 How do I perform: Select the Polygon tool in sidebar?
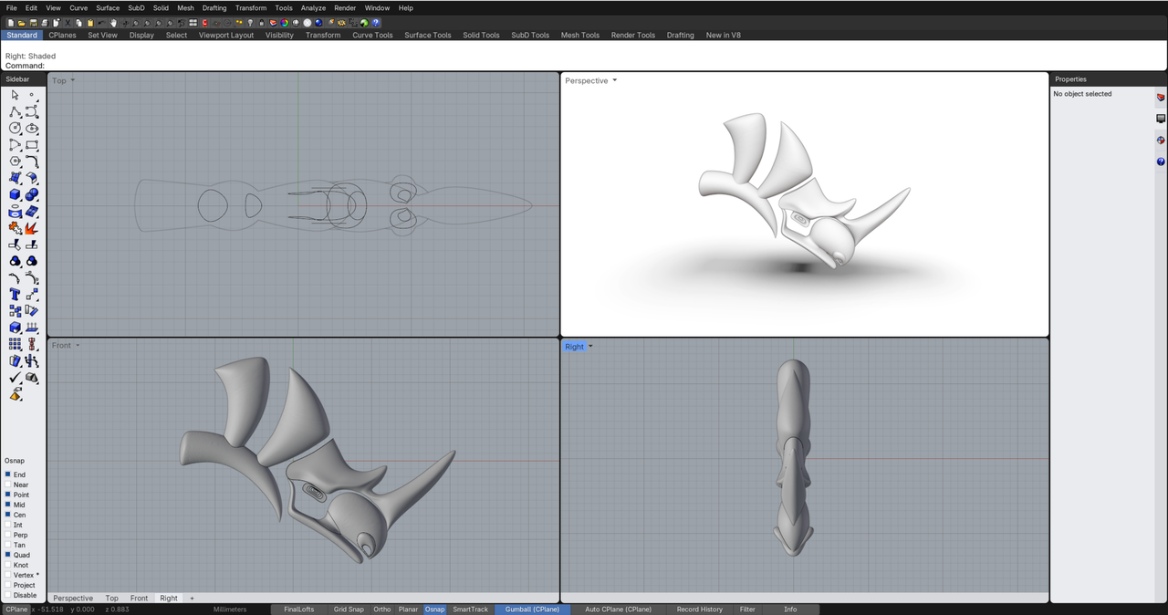(15, 161)
